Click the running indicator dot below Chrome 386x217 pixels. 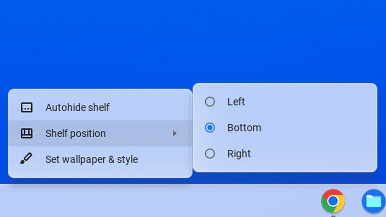pos(333,215)
